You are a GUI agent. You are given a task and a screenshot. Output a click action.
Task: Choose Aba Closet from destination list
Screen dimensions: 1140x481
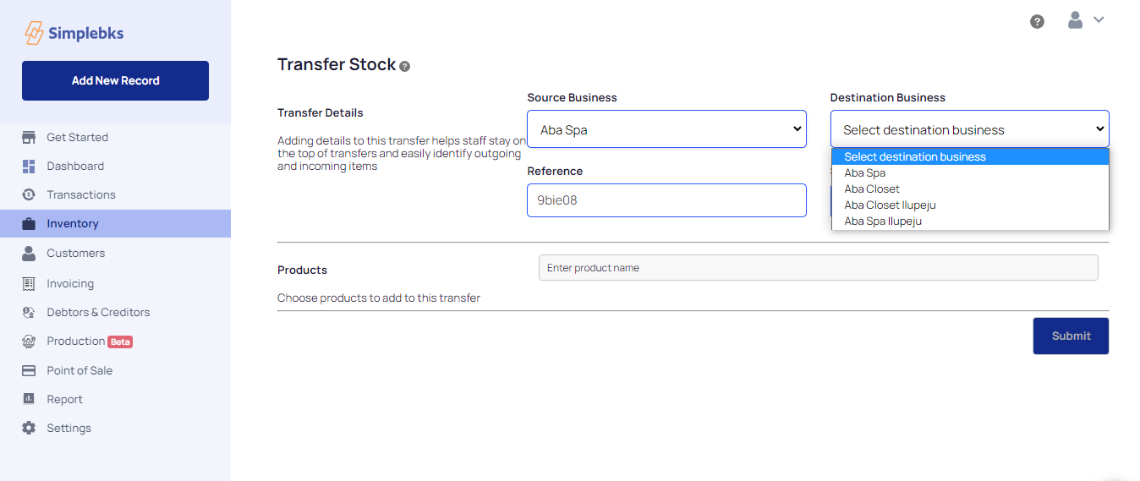(x=872, y=189)
